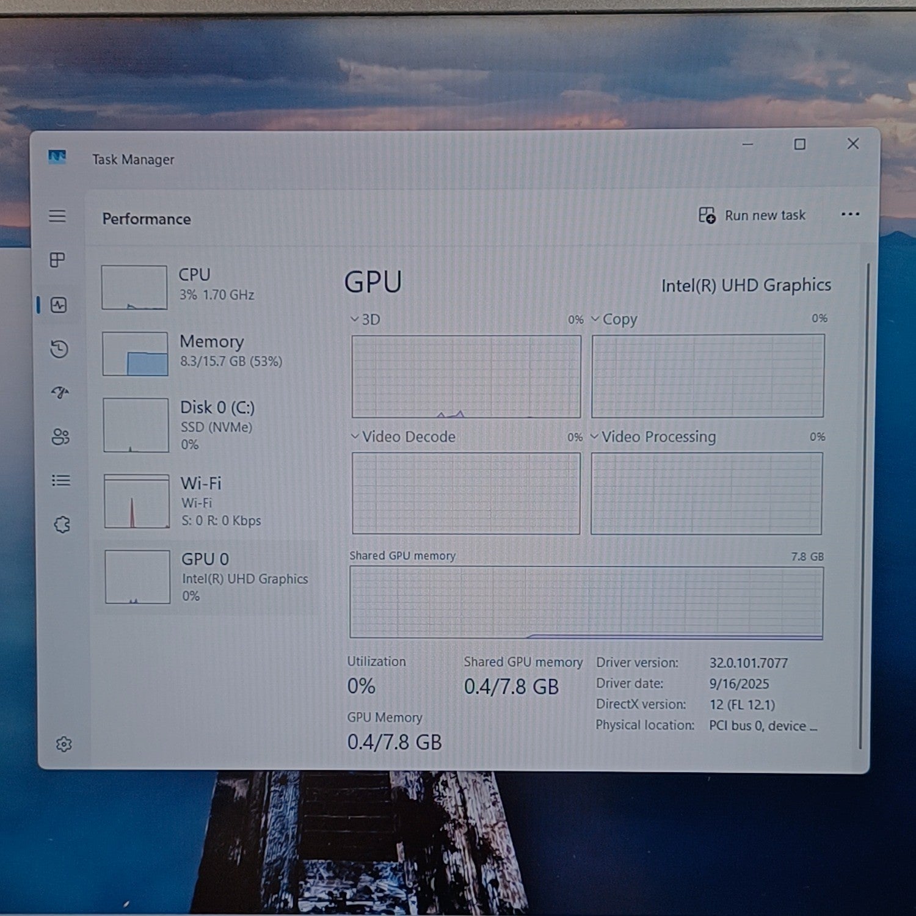Click the Video Processing usage graph
The height and width of the screenshot is (916, 916).
point(707,493)
